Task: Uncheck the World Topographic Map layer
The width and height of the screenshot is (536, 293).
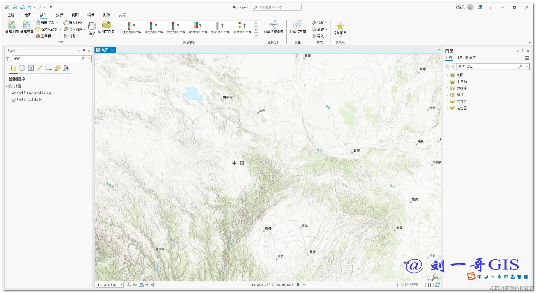Action: 14,93
